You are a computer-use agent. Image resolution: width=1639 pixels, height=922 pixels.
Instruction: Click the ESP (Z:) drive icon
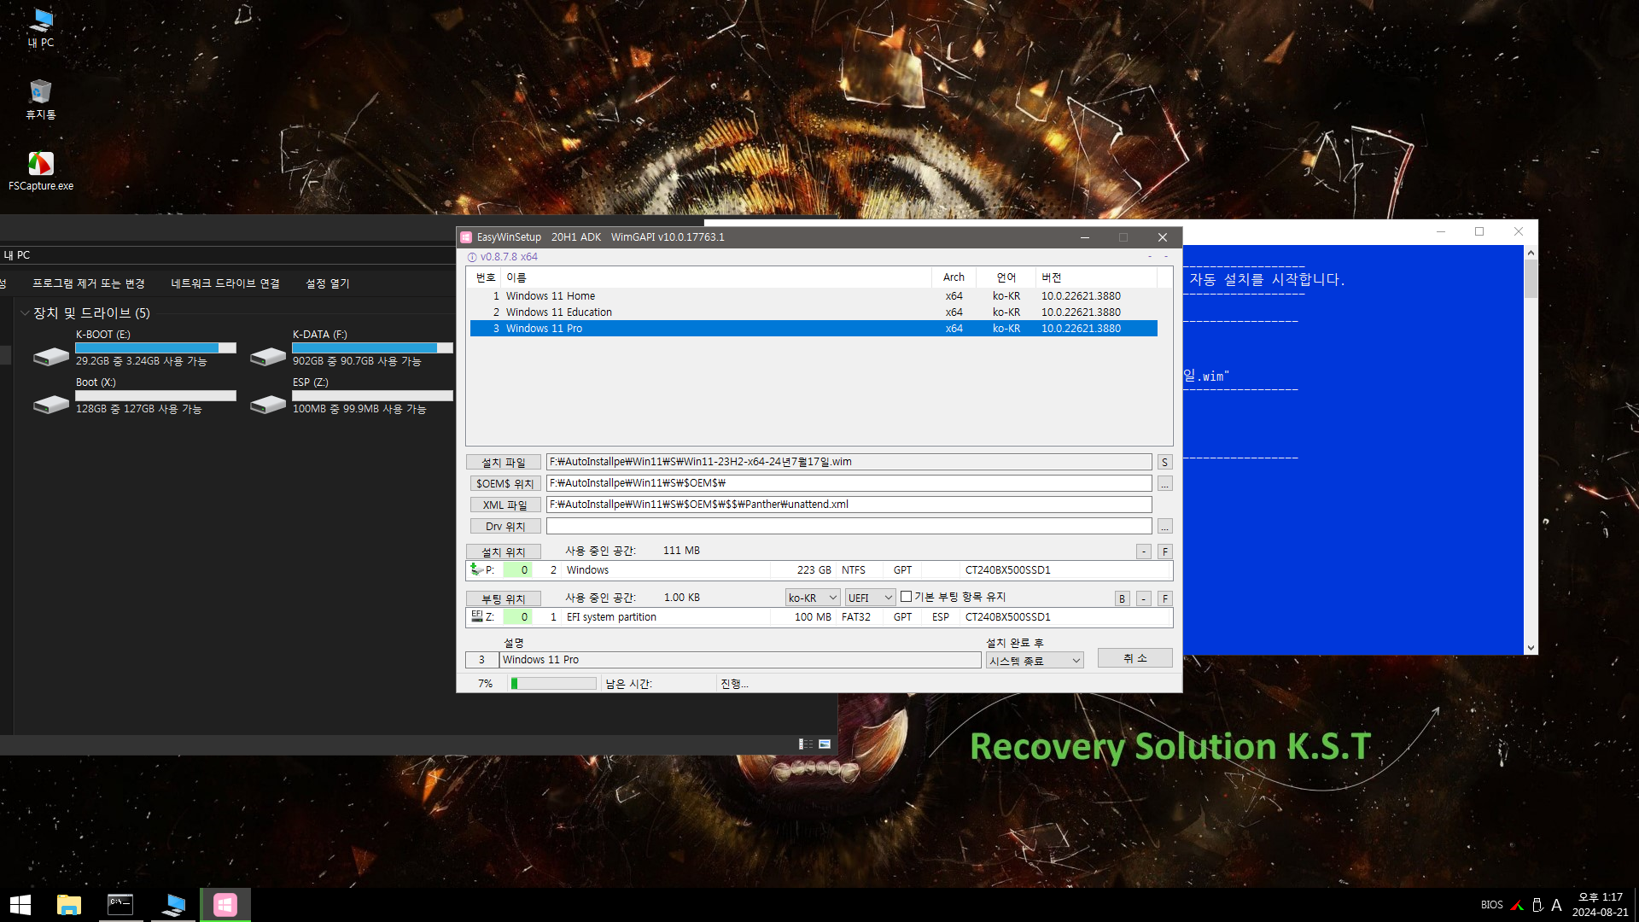(268, 404)
